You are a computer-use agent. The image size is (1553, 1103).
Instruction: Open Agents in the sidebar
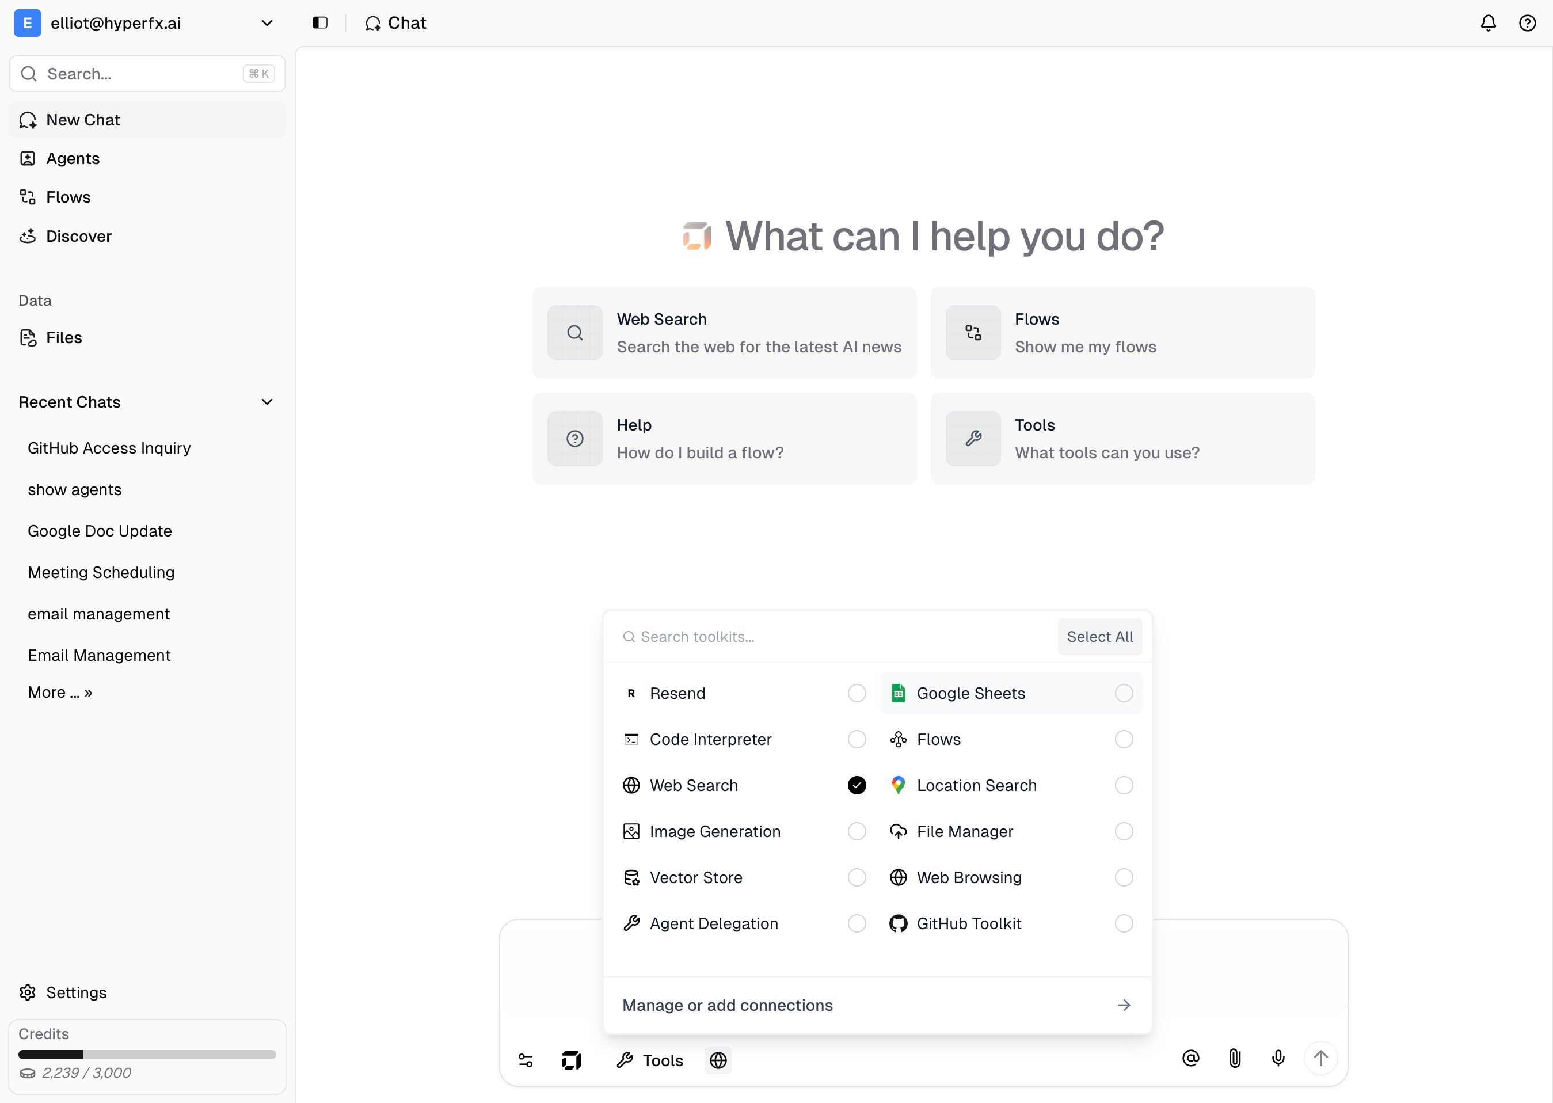pyautogui.click(x=73, y=158)
